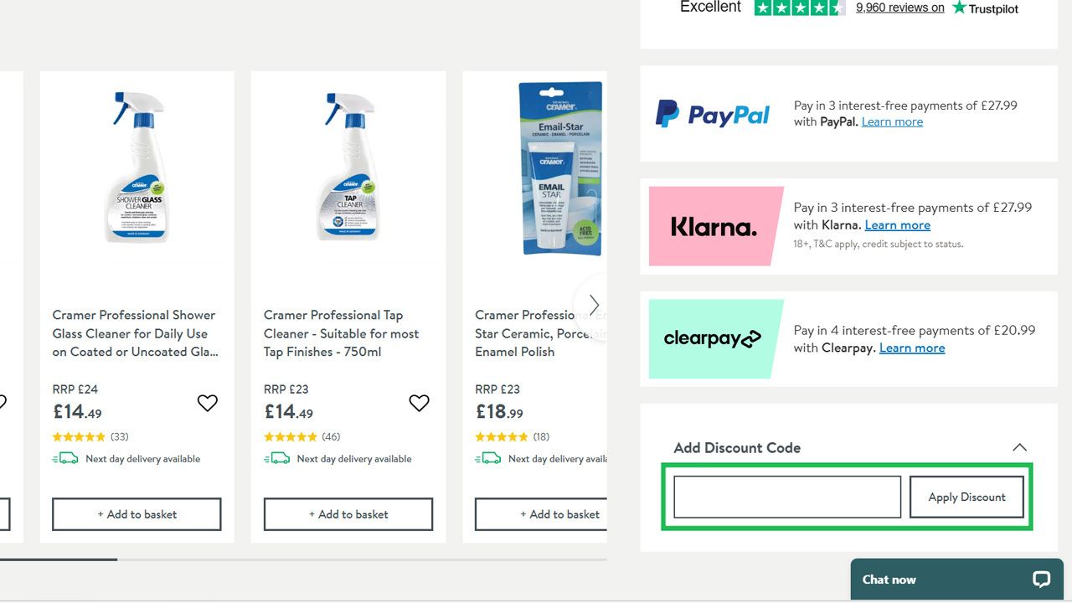This screenshot has height=603, width=1072.
Task: Favourite the Shower Glass Cleaner with the heart
Action: tap(208, 403)
